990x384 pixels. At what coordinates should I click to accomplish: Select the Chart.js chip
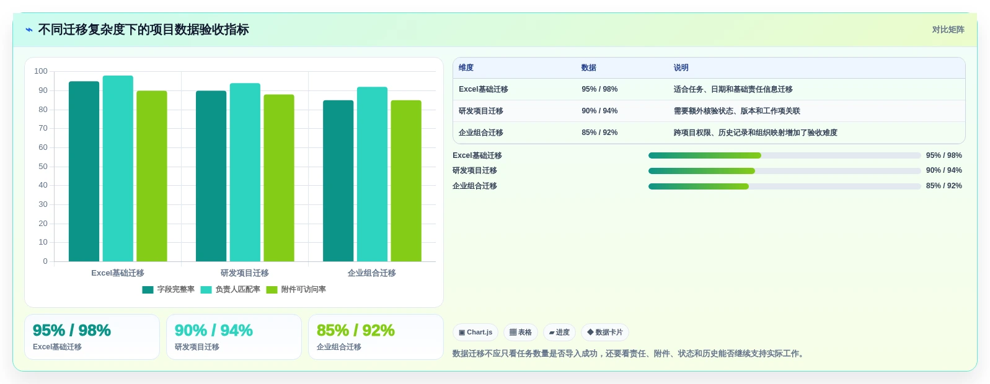pyautogui.click(x=475, y=333)
